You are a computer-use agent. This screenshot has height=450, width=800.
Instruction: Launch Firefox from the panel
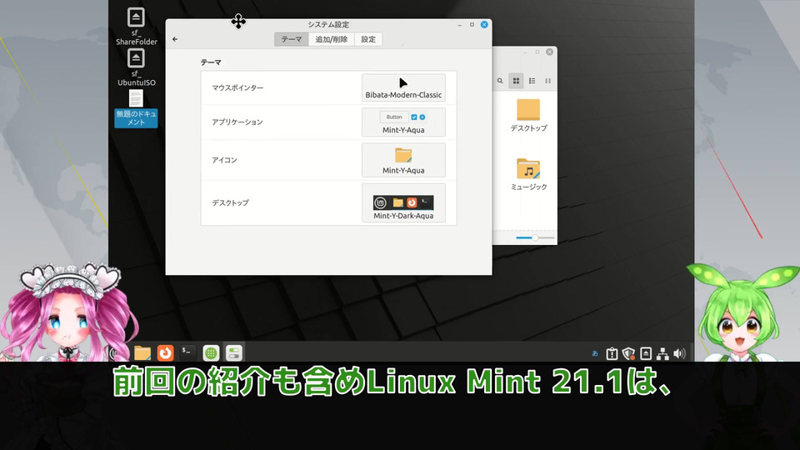point(165,352)
